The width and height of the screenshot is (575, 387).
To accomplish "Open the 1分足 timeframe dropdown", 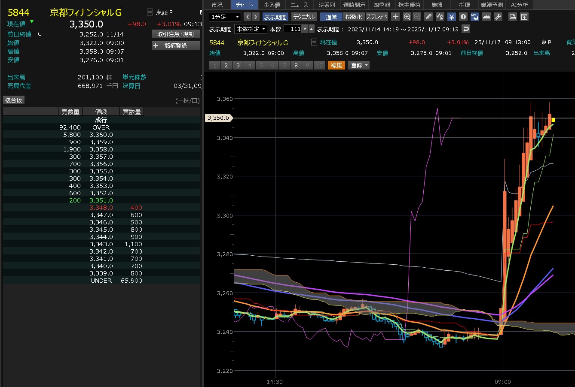I will [225, 17].
